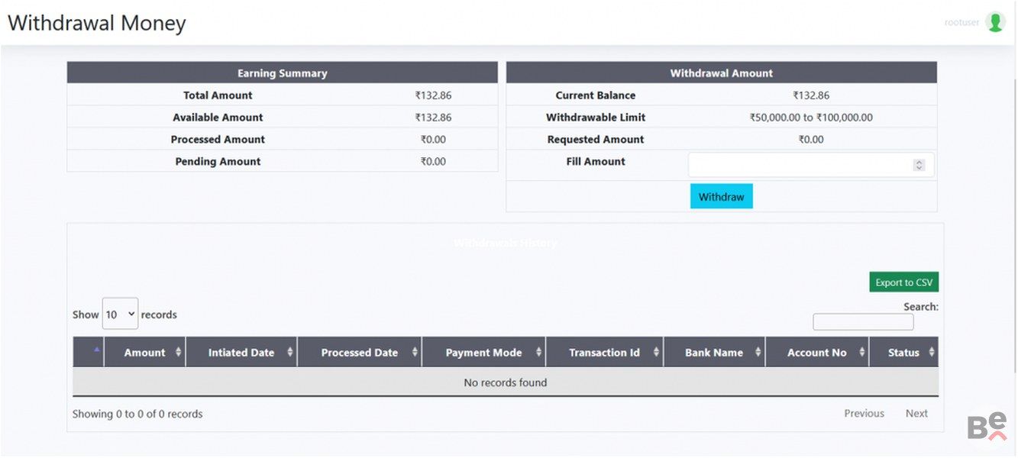Screen dimensions: 1018x458
Task: Sort by Intiated Date column arrows
Action: click(x=290, y=352)
